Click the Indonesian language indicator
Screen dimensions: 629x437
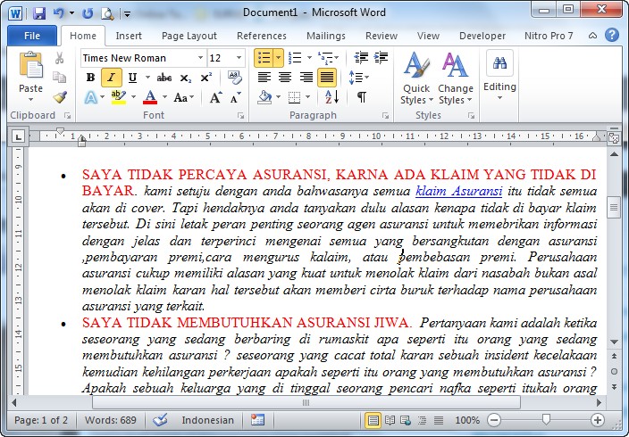[207, 420]
